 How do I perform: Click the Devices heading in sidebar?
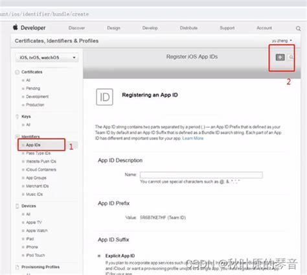(28, 206)
